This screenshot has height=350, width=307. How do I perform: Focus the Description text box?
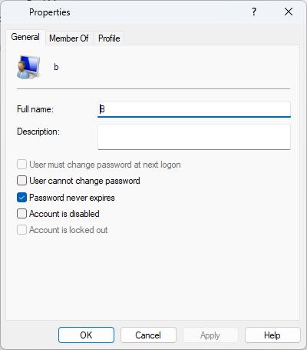coord(194,137)
